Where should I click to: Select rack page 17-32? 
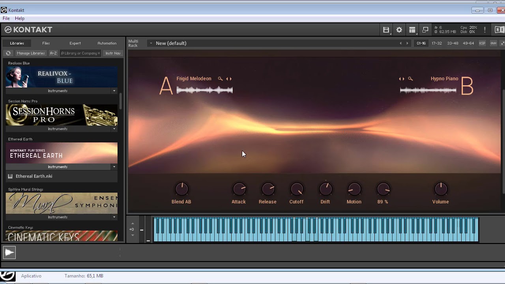pos(437,43)
